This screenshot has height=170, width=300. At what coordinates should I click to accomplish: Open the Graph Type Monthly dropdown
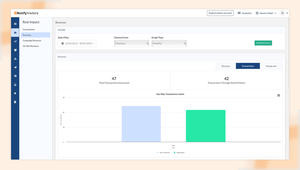169,43
